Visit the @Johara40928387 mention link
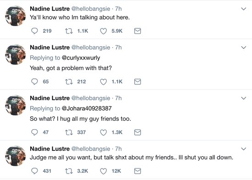 [x=87, y=109]
